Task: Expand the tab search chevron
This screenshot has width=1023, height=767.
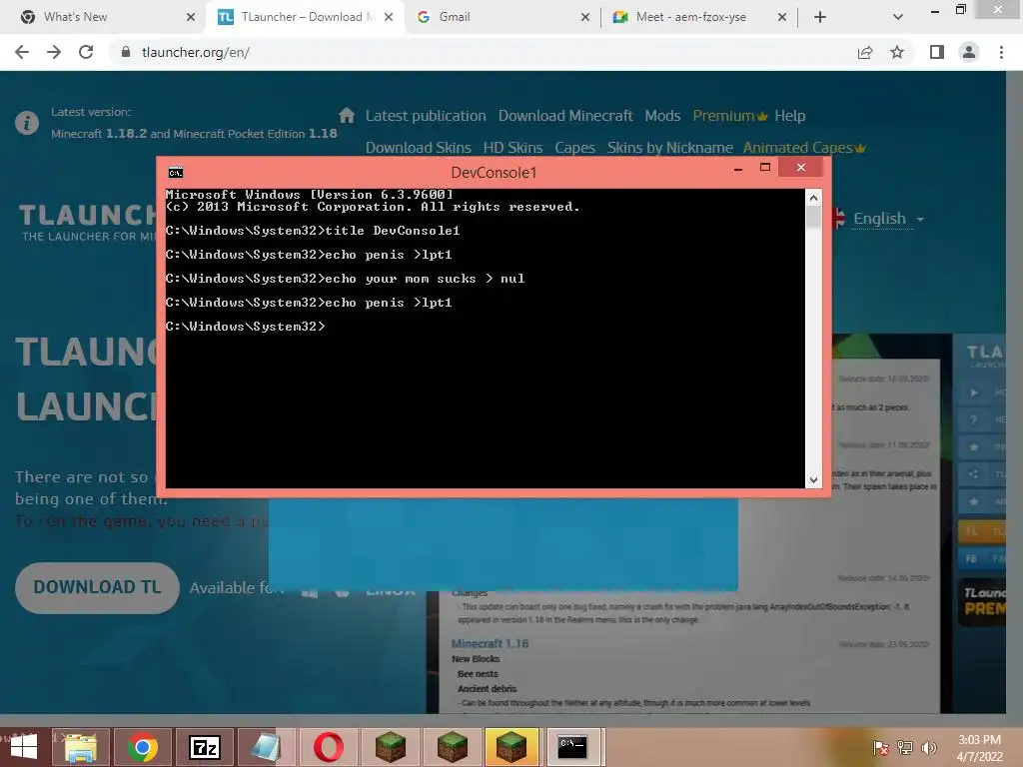Action: pyautogui.click(x=898, y=17)
